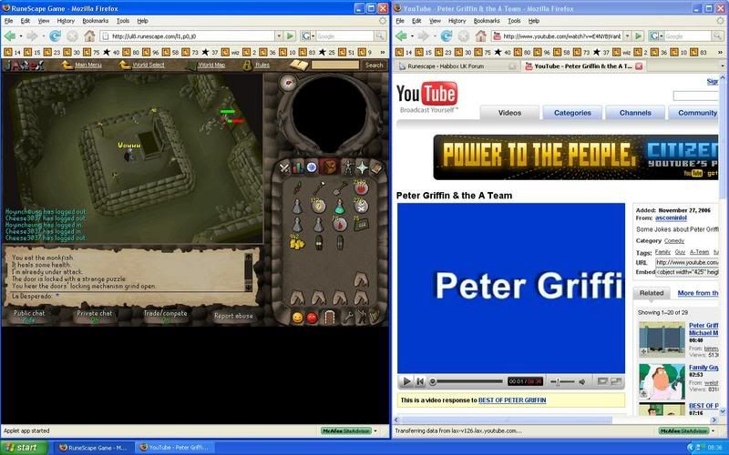729x455 pixels.
Task: Click the green potion in inventory
Action: (339, 207)
